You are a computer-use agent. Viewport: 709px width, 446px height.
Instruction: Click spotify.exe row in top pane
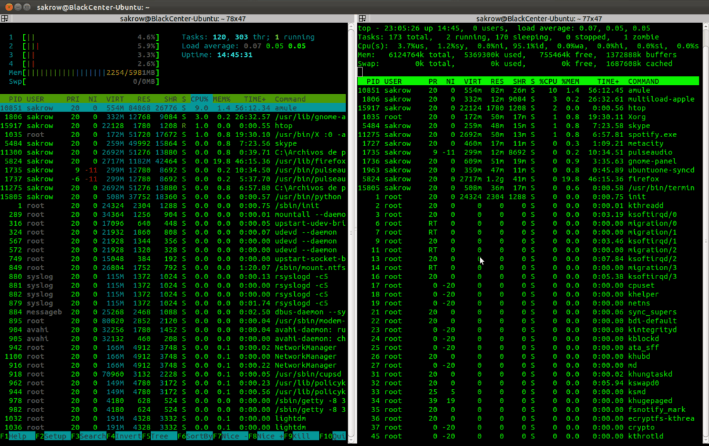[528, 135]
